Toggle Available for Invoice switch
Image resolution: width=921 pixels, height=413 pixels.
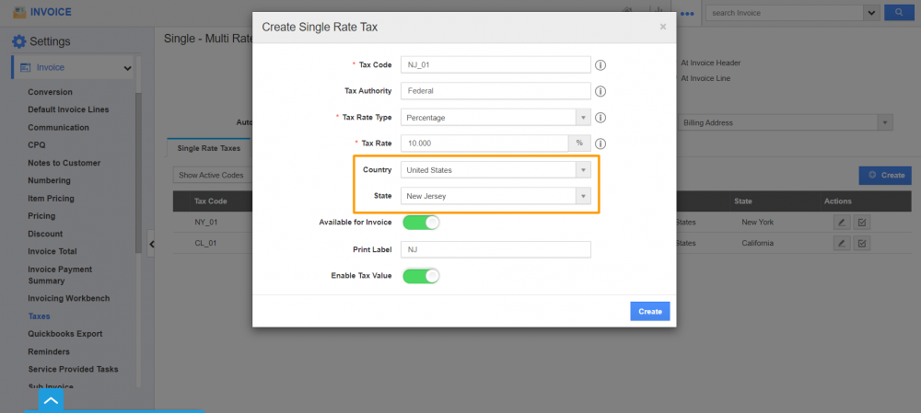point(421,223)
